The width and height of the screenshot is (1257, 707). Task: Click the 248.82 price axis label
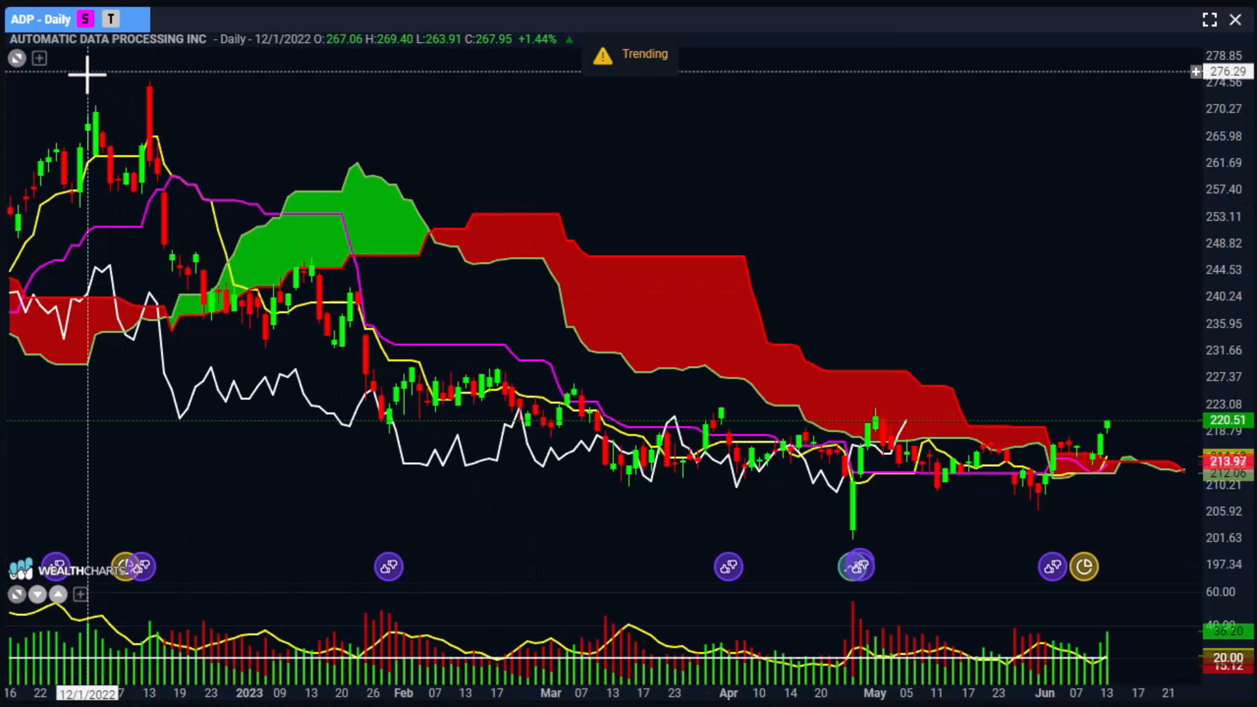pyautogui.click(x=1224, y=243)
